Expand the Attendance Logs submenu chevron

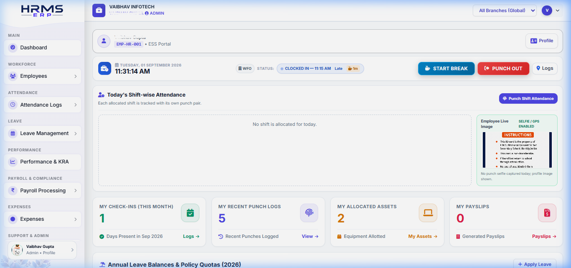coord(76,105)
